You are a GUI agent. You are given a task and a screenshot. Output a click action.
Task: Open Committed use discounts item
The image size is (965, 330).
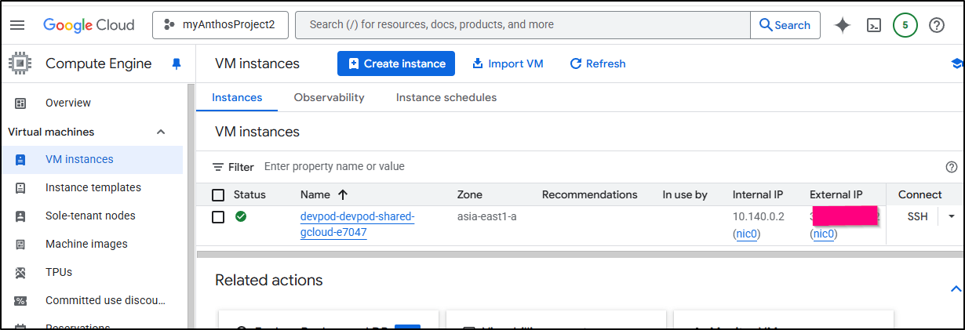(105, 300)
